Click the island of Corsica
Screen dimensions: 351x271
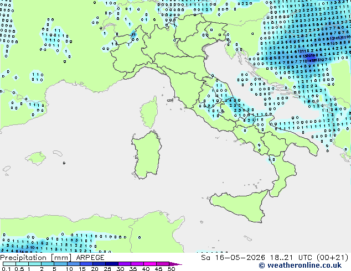[149, 113]
